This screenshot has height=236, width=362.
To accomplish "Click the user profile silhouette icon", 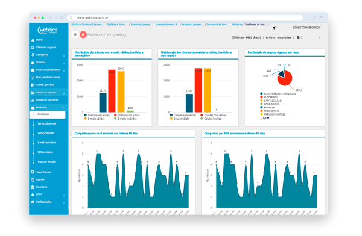I will (x=298, y=37).
